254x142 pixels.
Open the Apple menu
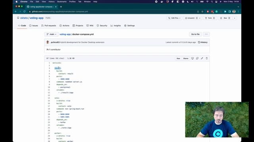tap(17, 2)
